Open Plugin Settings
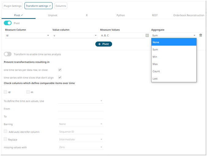 point(13,6)
